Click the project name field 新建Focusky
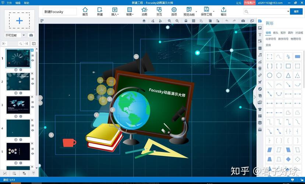 click(60, 12)
